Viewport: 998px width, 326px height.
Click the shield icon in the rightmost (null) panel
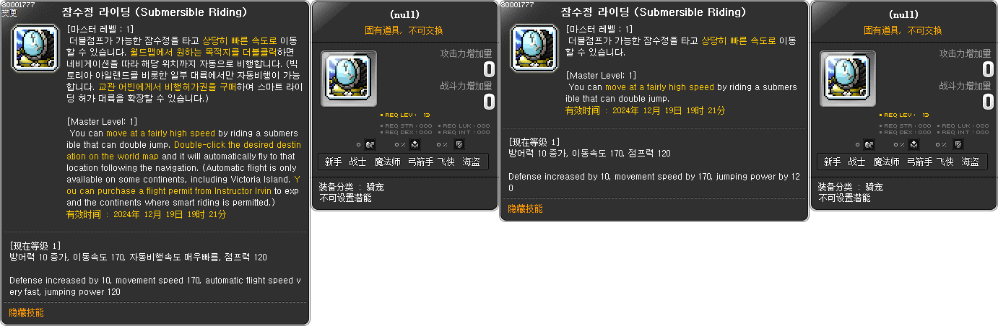tap(958, 145)
